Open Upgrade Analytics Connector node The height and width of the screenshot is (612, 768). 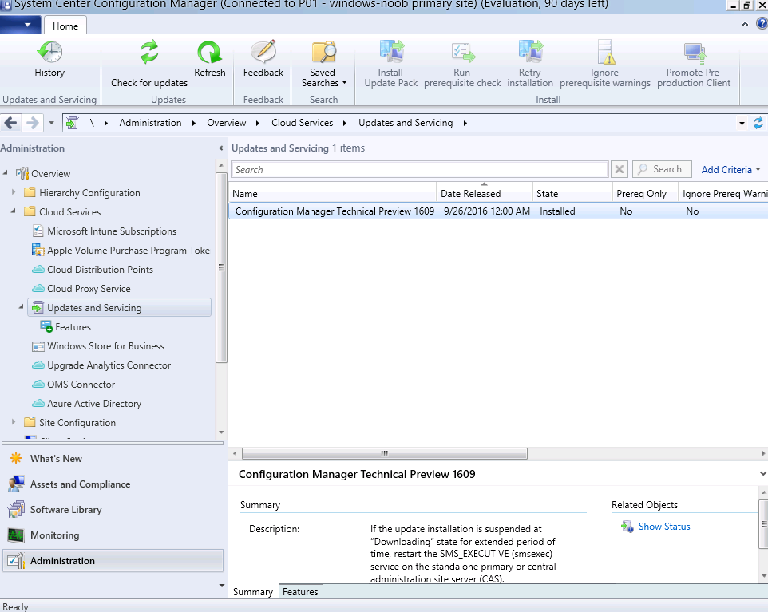[x=101, y=365]
